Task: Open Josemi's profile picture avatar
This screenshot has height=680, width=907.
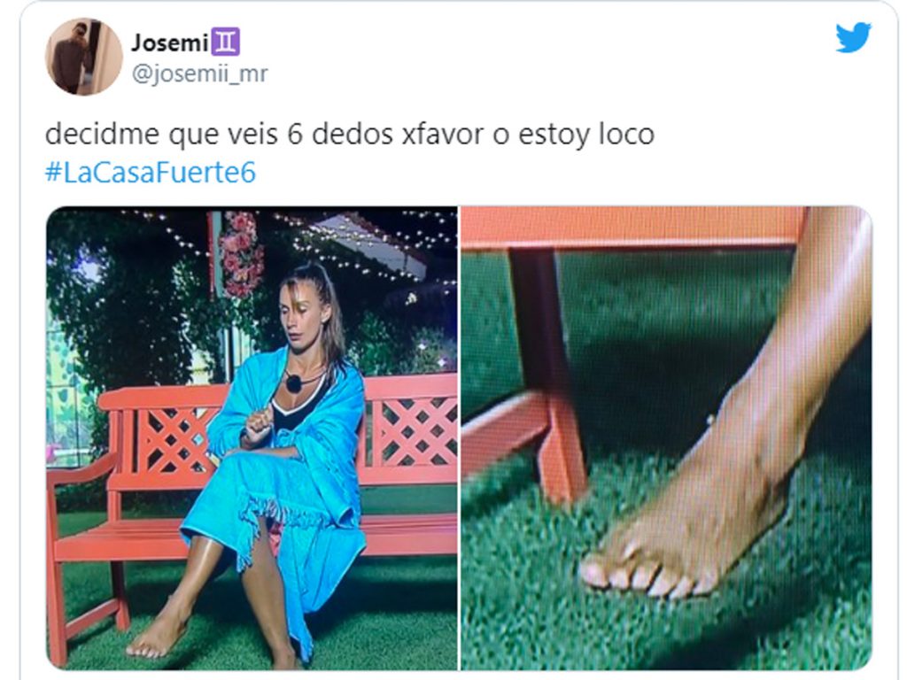Action: click(84, 57)
